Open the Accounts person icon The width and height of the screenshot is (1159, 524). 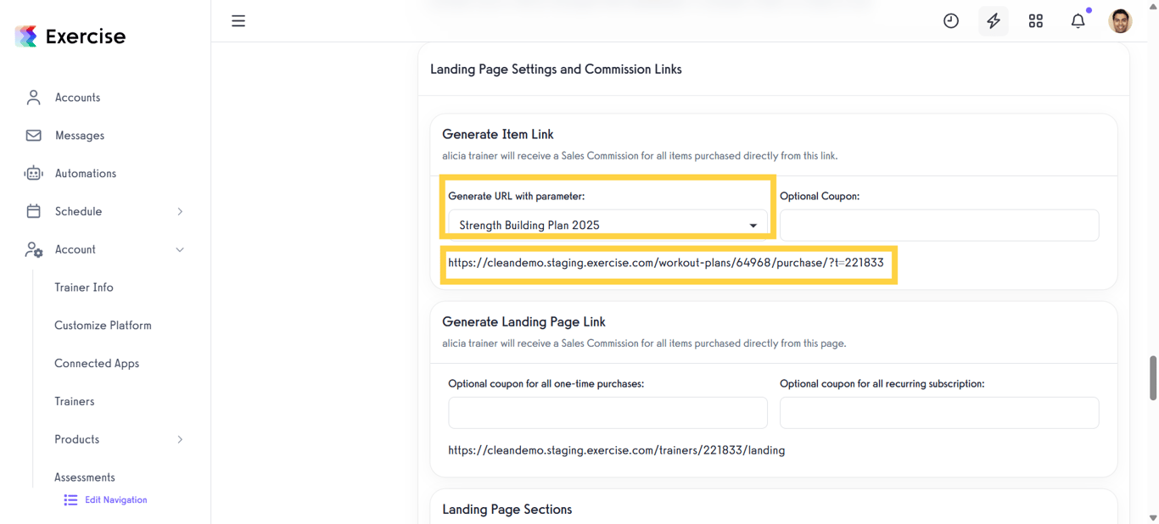tap(32, 97)
